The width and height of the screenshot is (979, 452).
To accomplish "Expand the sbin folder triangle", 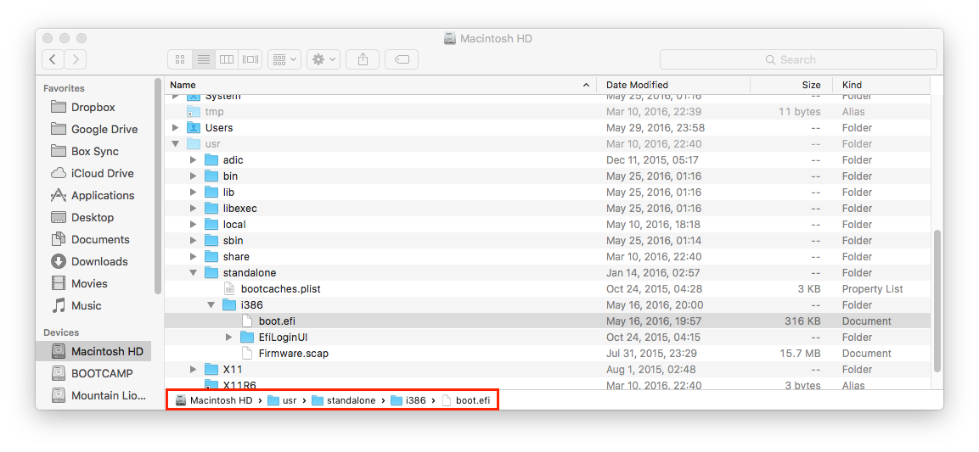I will tap(194, 241).
